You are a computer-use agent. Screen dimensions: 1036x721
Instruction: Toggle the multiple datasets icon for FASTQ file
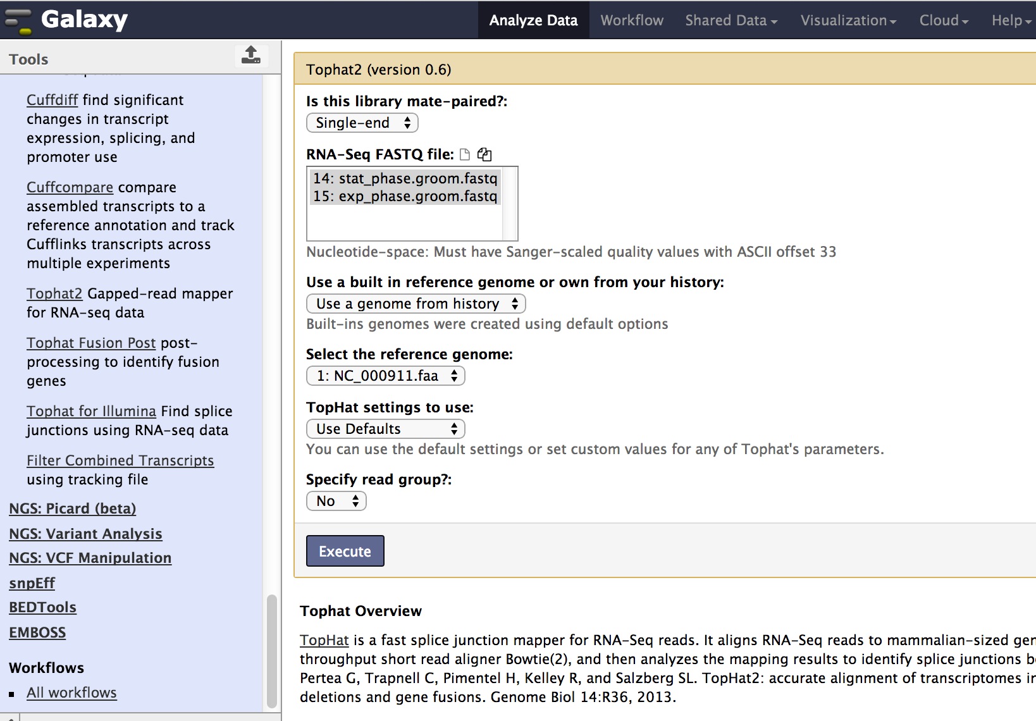tap(484, 154)
